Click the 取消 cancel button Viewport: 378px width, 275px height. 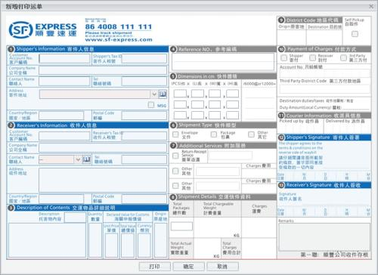click(222, 267)
